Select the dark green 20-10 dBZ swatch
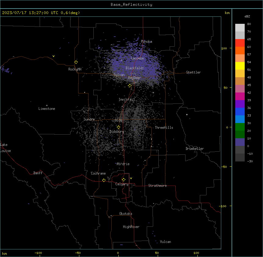This screenshot has height=257, width=263. [x=240, y=135]
